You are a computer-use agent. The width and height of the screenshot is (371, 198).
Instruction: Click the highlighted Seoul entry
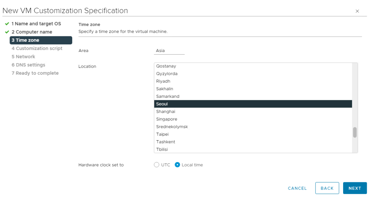pos(162,104)
